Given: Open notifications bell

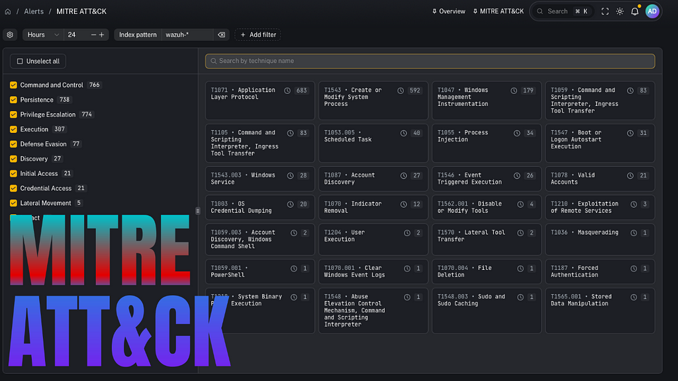Looking at the screenshot, I should pos(635,11).
